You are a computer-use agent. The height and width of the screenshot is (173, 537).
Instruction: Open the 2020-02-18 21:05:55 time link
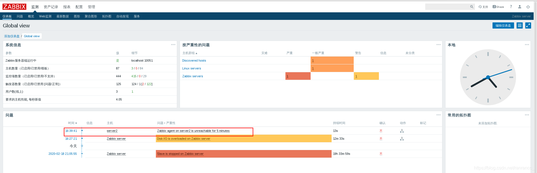(x=63, y=154)
